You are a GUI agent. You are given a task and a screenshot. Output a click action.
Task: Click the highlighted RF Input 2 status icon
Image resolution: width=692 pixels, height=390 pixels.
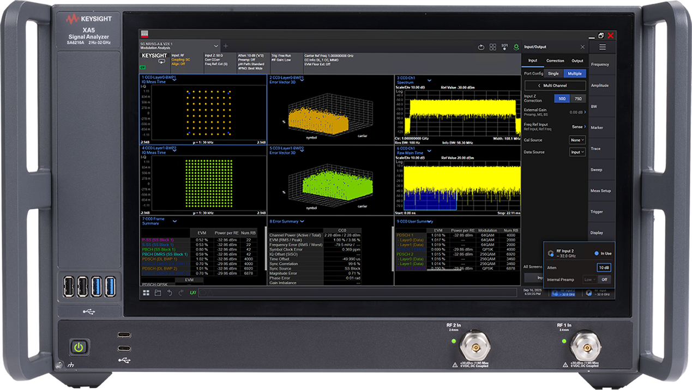coord(564,293)
